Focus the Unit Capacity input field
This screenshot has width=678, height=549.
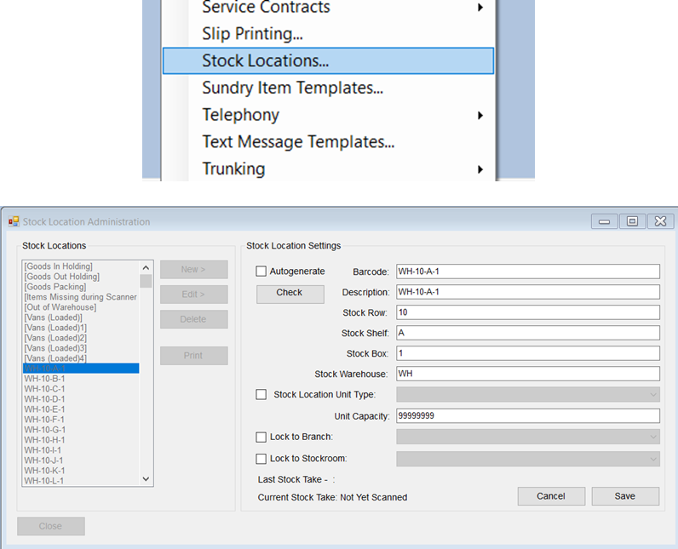528,416
